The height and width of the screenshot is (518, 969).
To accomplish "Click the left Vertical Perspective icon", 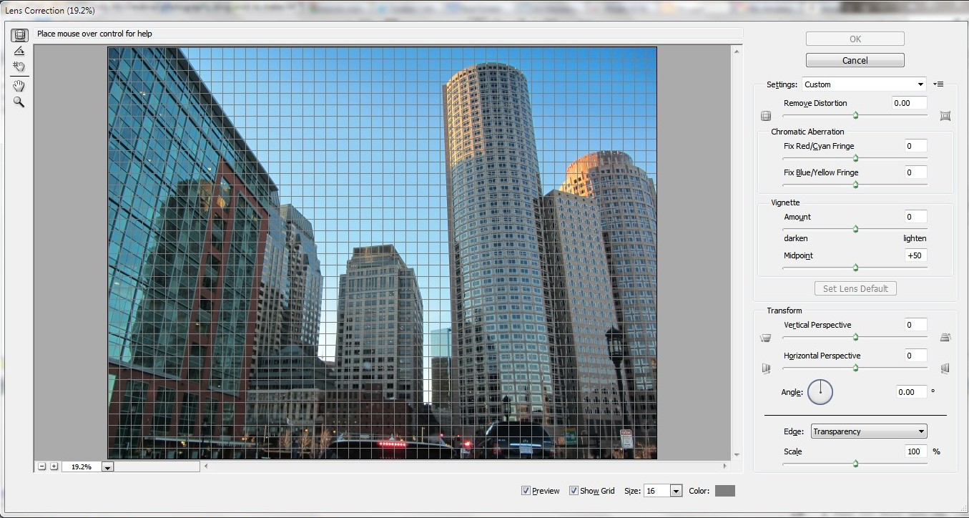I will pyautogui.click(x=766, y=338).
